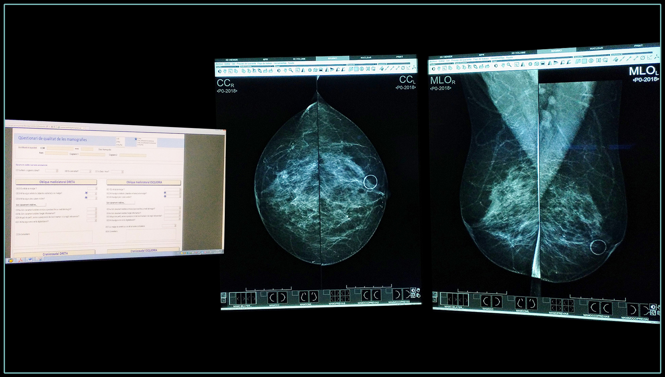Click the Craniocaudal ESQUERRA header button
Screen dimensions: 665x377
pos(143,250)
